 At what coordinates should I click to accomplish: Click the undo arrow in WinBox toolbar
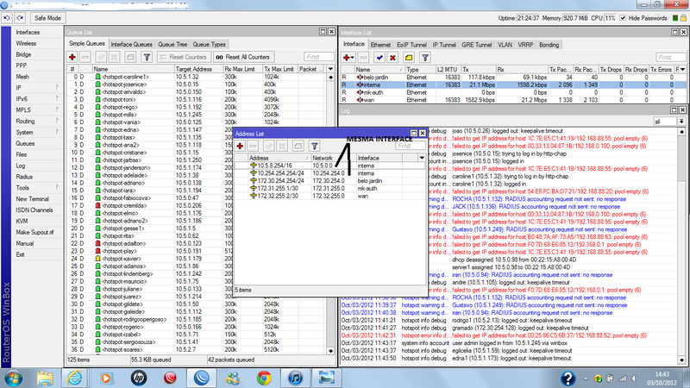pyautogui.click(x=7, y=17)
